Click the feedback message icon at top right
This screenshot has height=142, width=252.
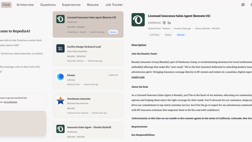[243, 5]
